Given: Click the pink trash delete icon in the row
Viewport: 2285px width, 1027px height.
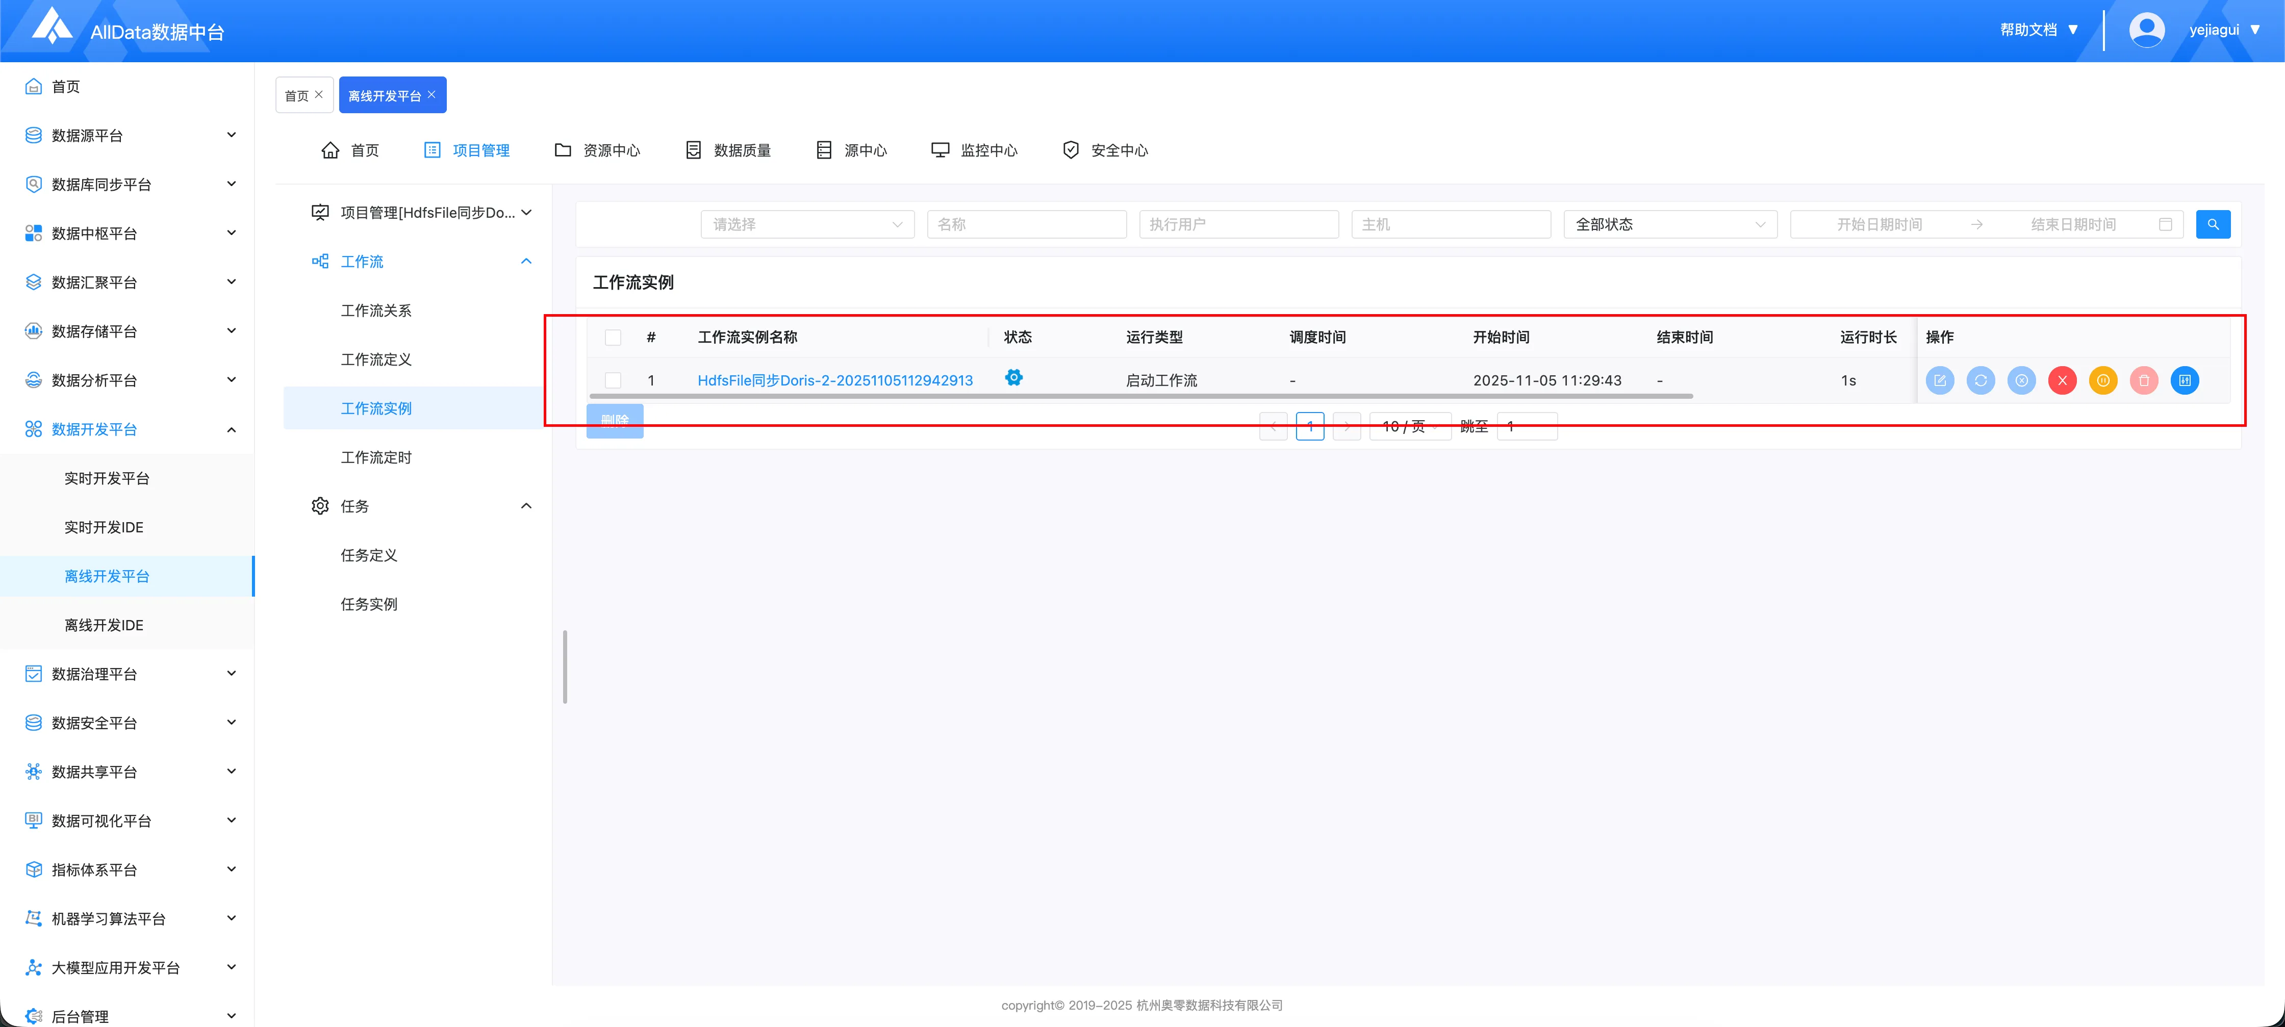Looking at the screenshot, I should coord(2143,380).
